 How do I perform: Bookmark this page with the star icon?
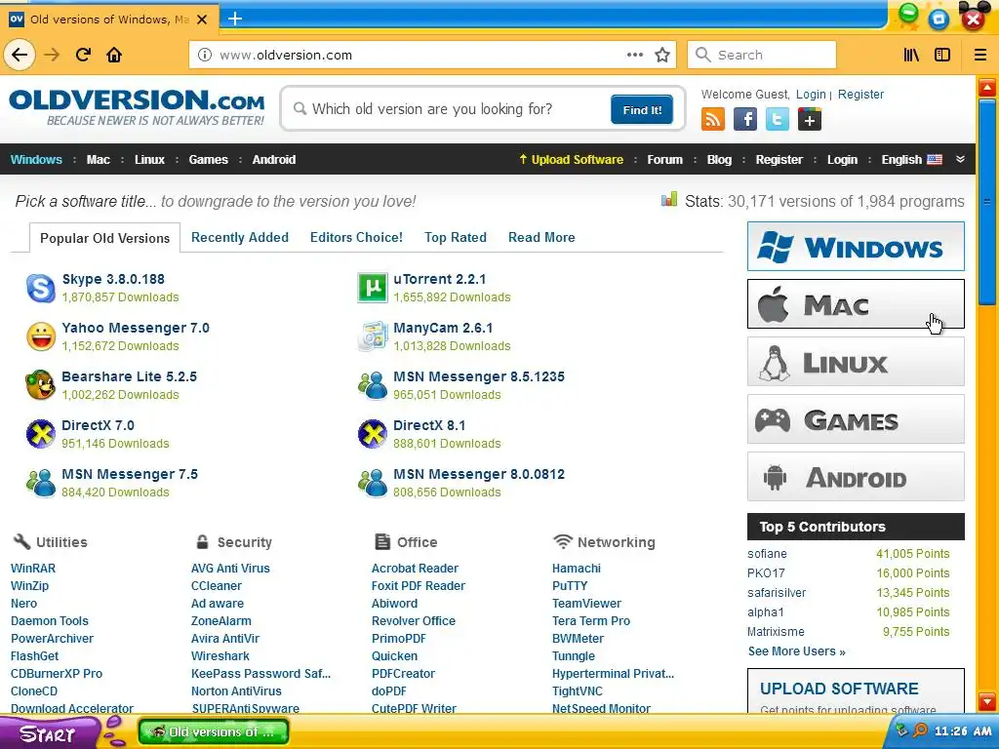(662, 55)
